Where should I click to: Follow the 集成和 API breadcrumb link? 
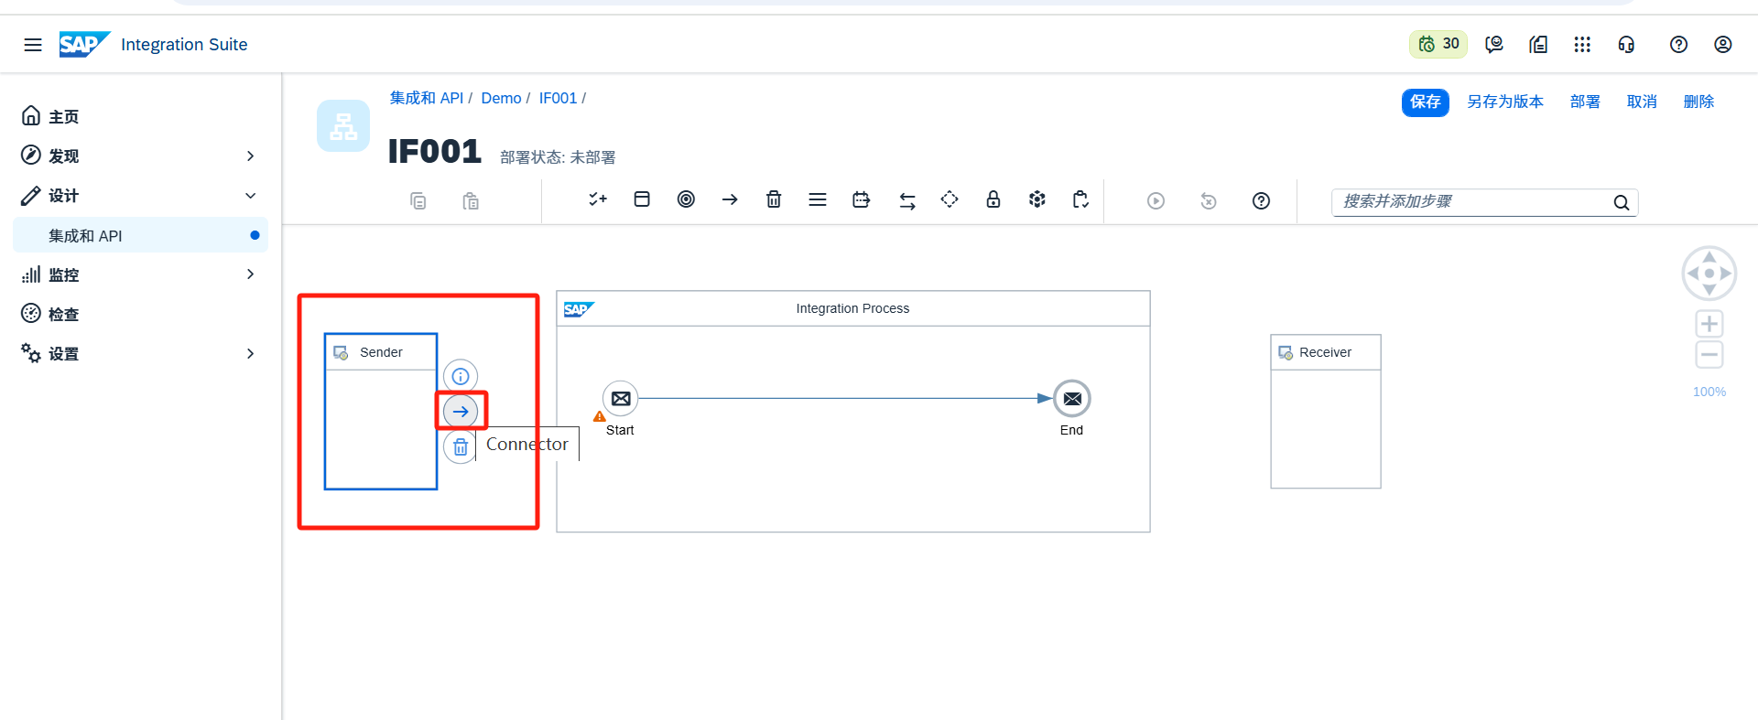pos(427,98)
